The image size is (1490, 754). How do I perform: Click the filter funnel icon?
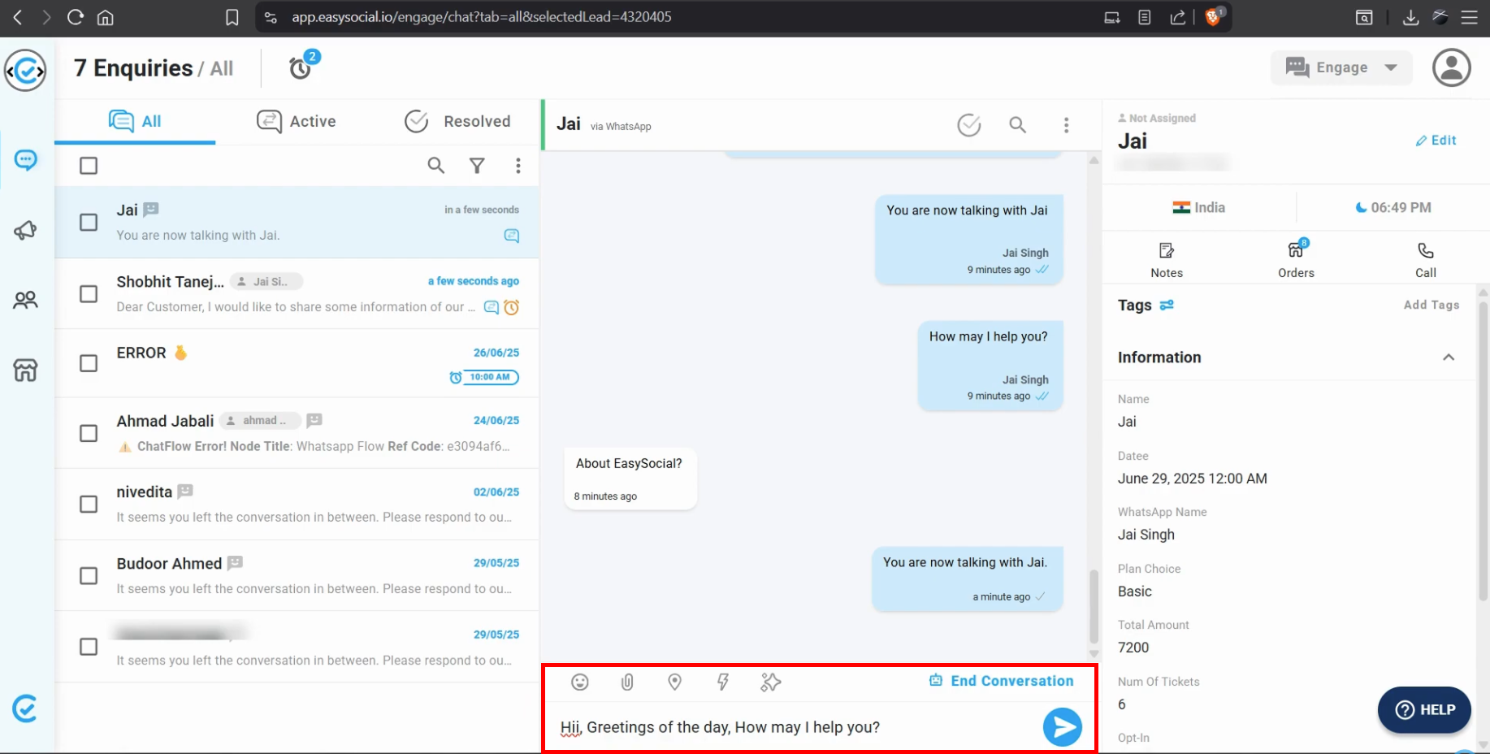(477, 166)
